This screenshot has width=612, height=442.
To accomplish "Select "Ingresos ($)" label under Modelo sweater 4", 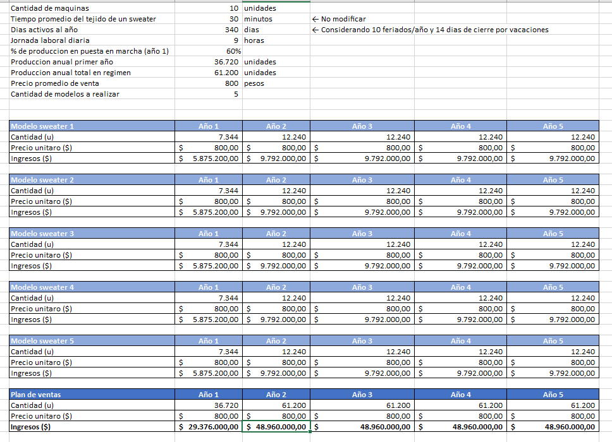I will 92,320.
